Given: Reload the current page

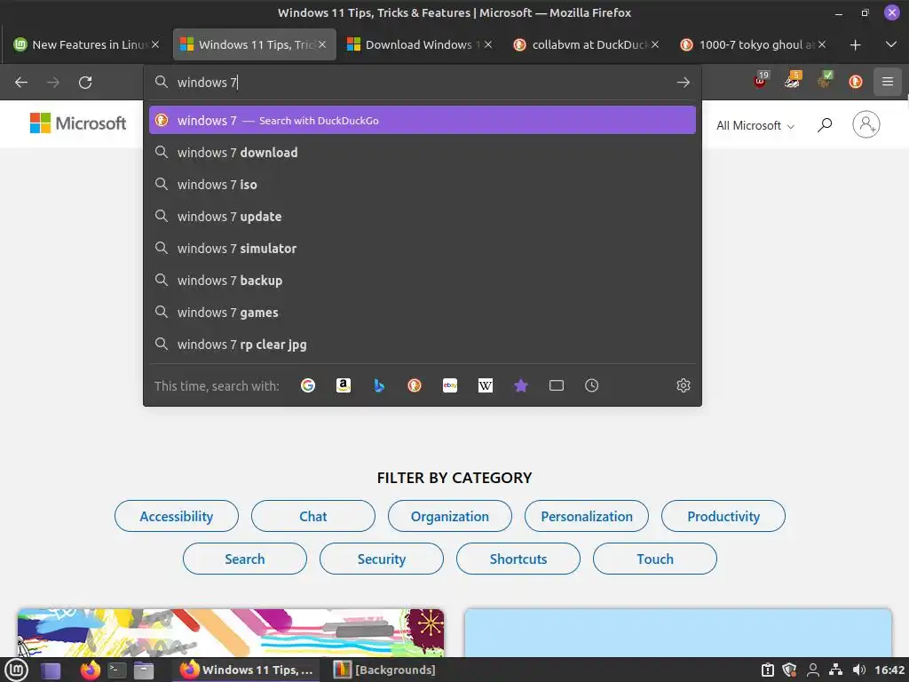Looking at the screenshot, I should tap(85, 83).
